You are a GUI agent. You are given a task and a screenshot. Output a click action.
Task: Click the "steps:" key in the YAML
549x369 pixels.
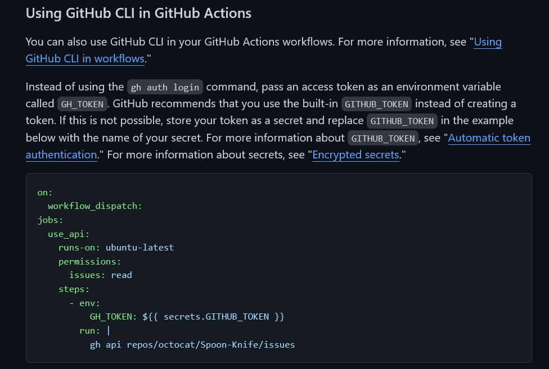74,289
